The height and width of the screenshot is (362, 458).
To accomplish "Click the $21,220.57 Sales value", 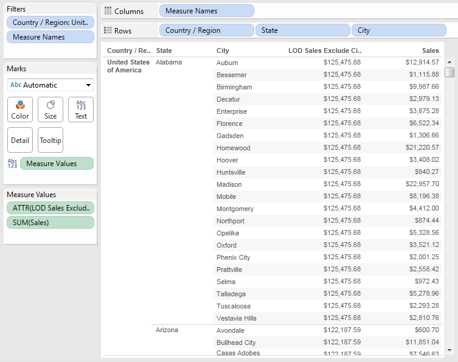I will point(422,147).
